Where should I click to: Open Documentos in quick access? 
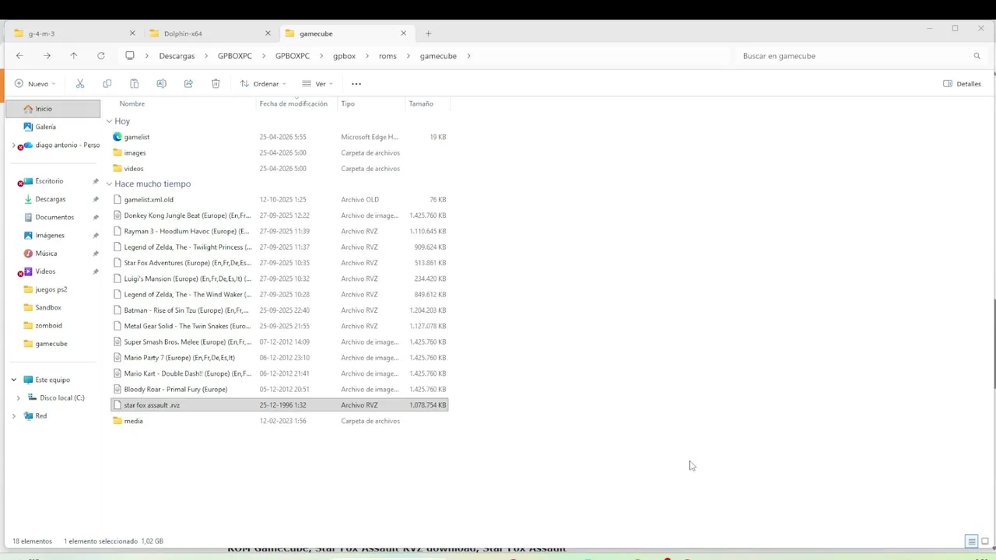pyautogui.click(x=53, y=217)
